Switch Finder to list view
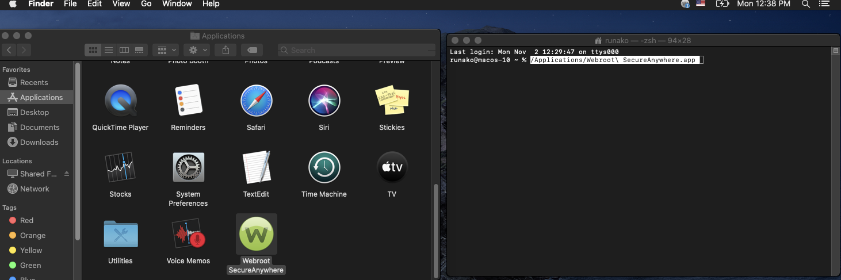 click(108, 50)
